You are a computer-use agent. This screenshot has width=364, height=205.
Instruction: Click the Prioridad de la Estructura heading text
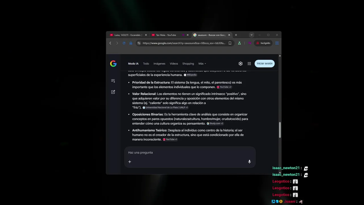(151, 83)
